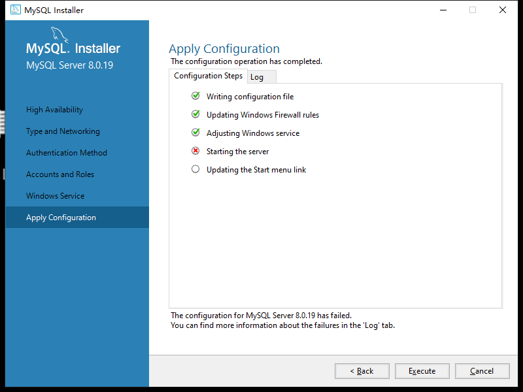Click green check beside Updating Windows Firewall rules
The height and width of the screenshot is (392, 523).
195,114
